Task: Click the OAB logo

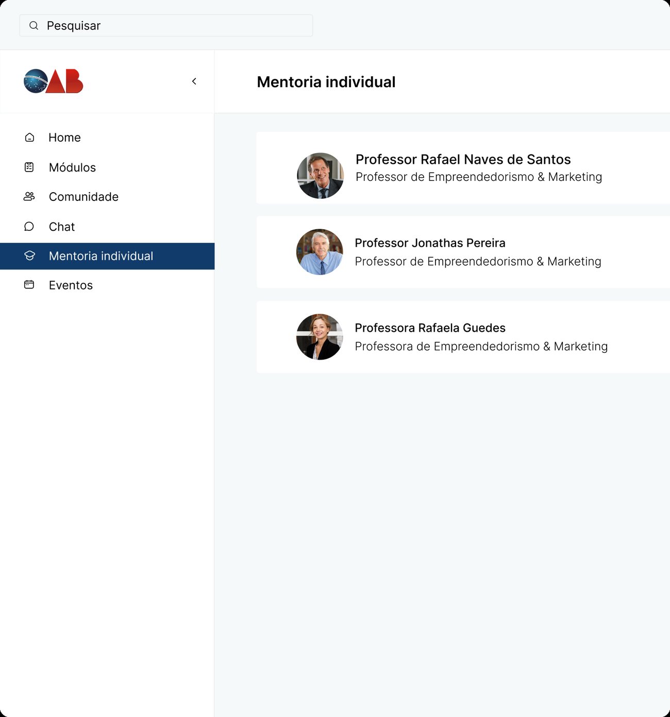Action: 54,81
